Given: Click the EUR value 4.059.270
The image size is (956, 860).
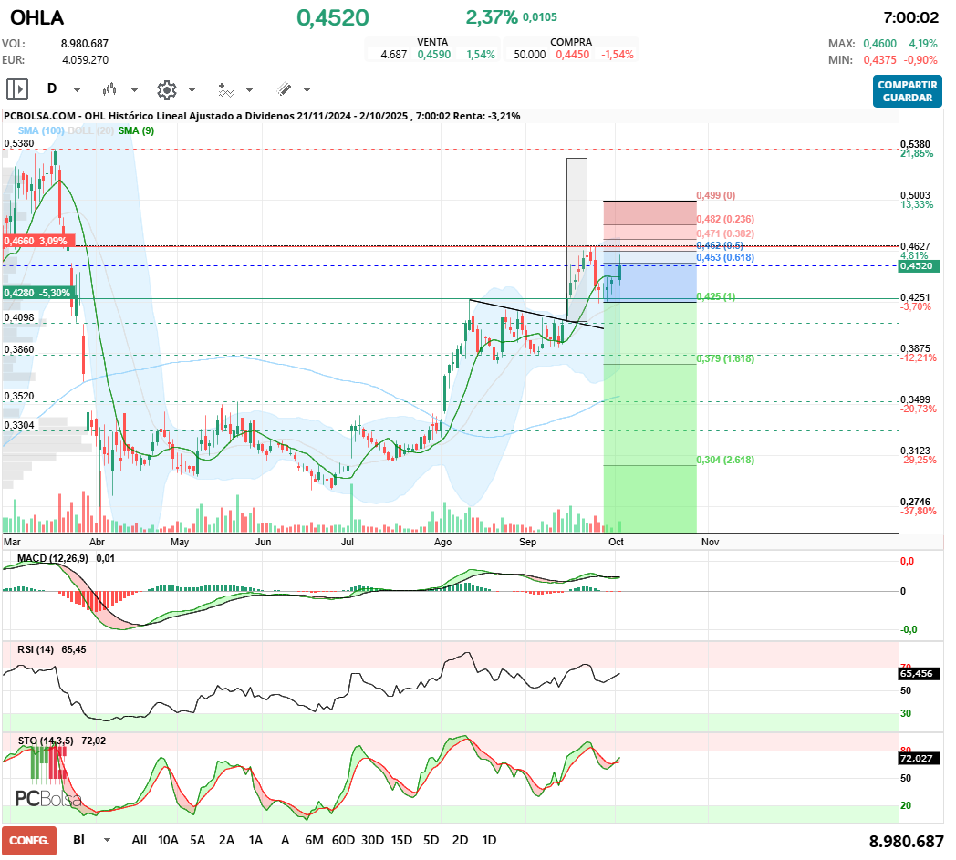Looking at the screenshot, I should 86,59.
